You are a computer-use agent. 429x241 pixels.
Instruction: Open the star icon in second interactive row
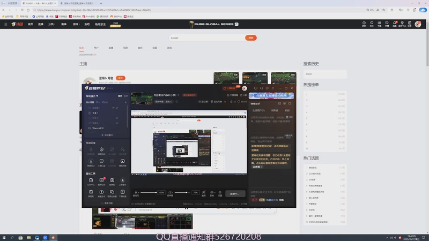coord(91,162)
